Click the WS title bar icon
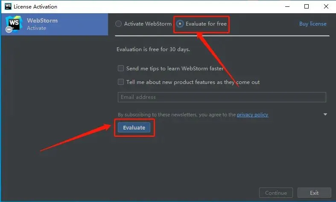This screenshot has width=336, height=202. 8,6
